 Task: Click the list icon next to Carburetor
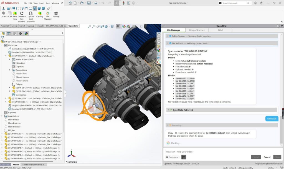184,157
